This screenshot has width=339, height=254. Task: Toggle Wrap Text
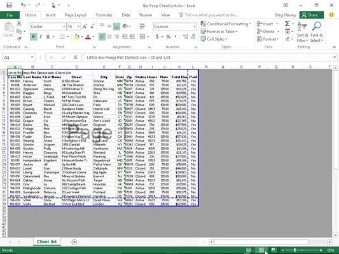tap(142, 26)
